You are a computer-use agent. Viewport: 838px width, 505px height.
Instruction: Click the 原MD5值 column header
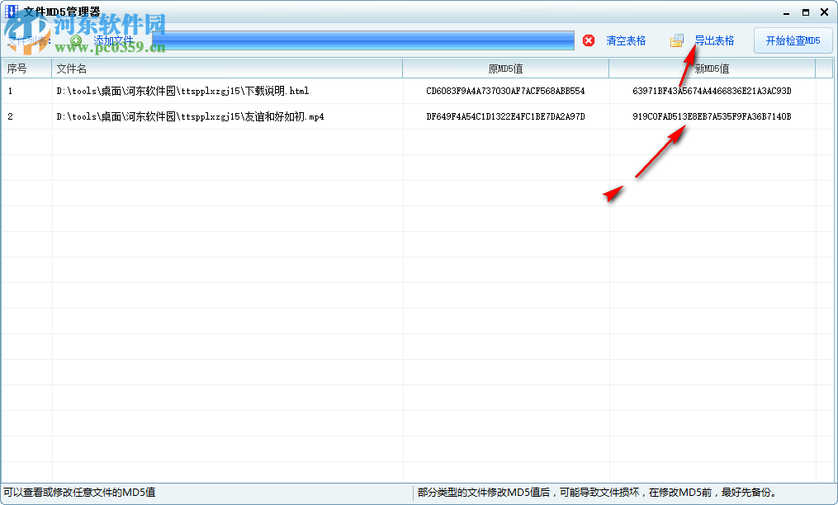[505, 68]
